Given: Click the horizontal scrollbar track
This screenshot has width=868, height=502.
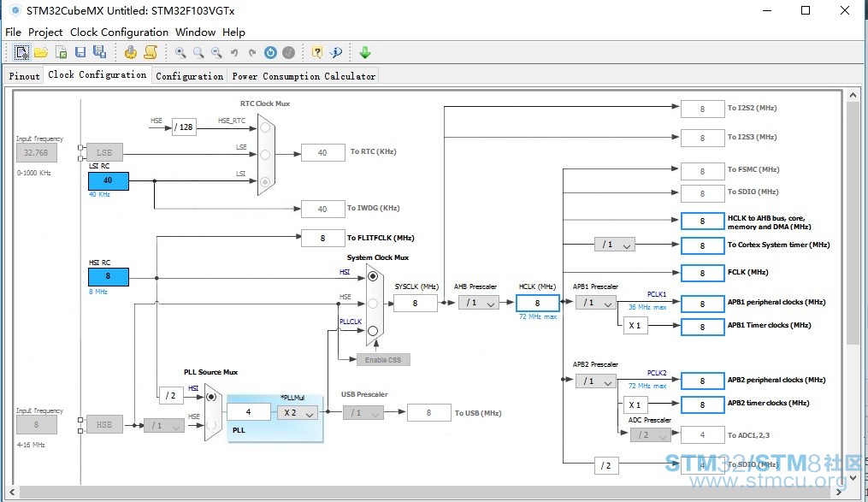Looking at the screenshot, I should (426, 492).
